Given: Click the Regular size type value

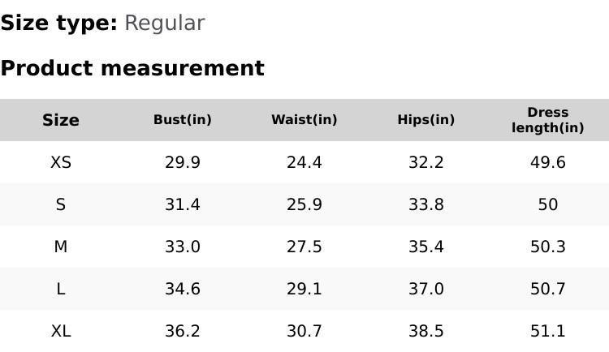Looking at the screenshot, I should [164, 24].
